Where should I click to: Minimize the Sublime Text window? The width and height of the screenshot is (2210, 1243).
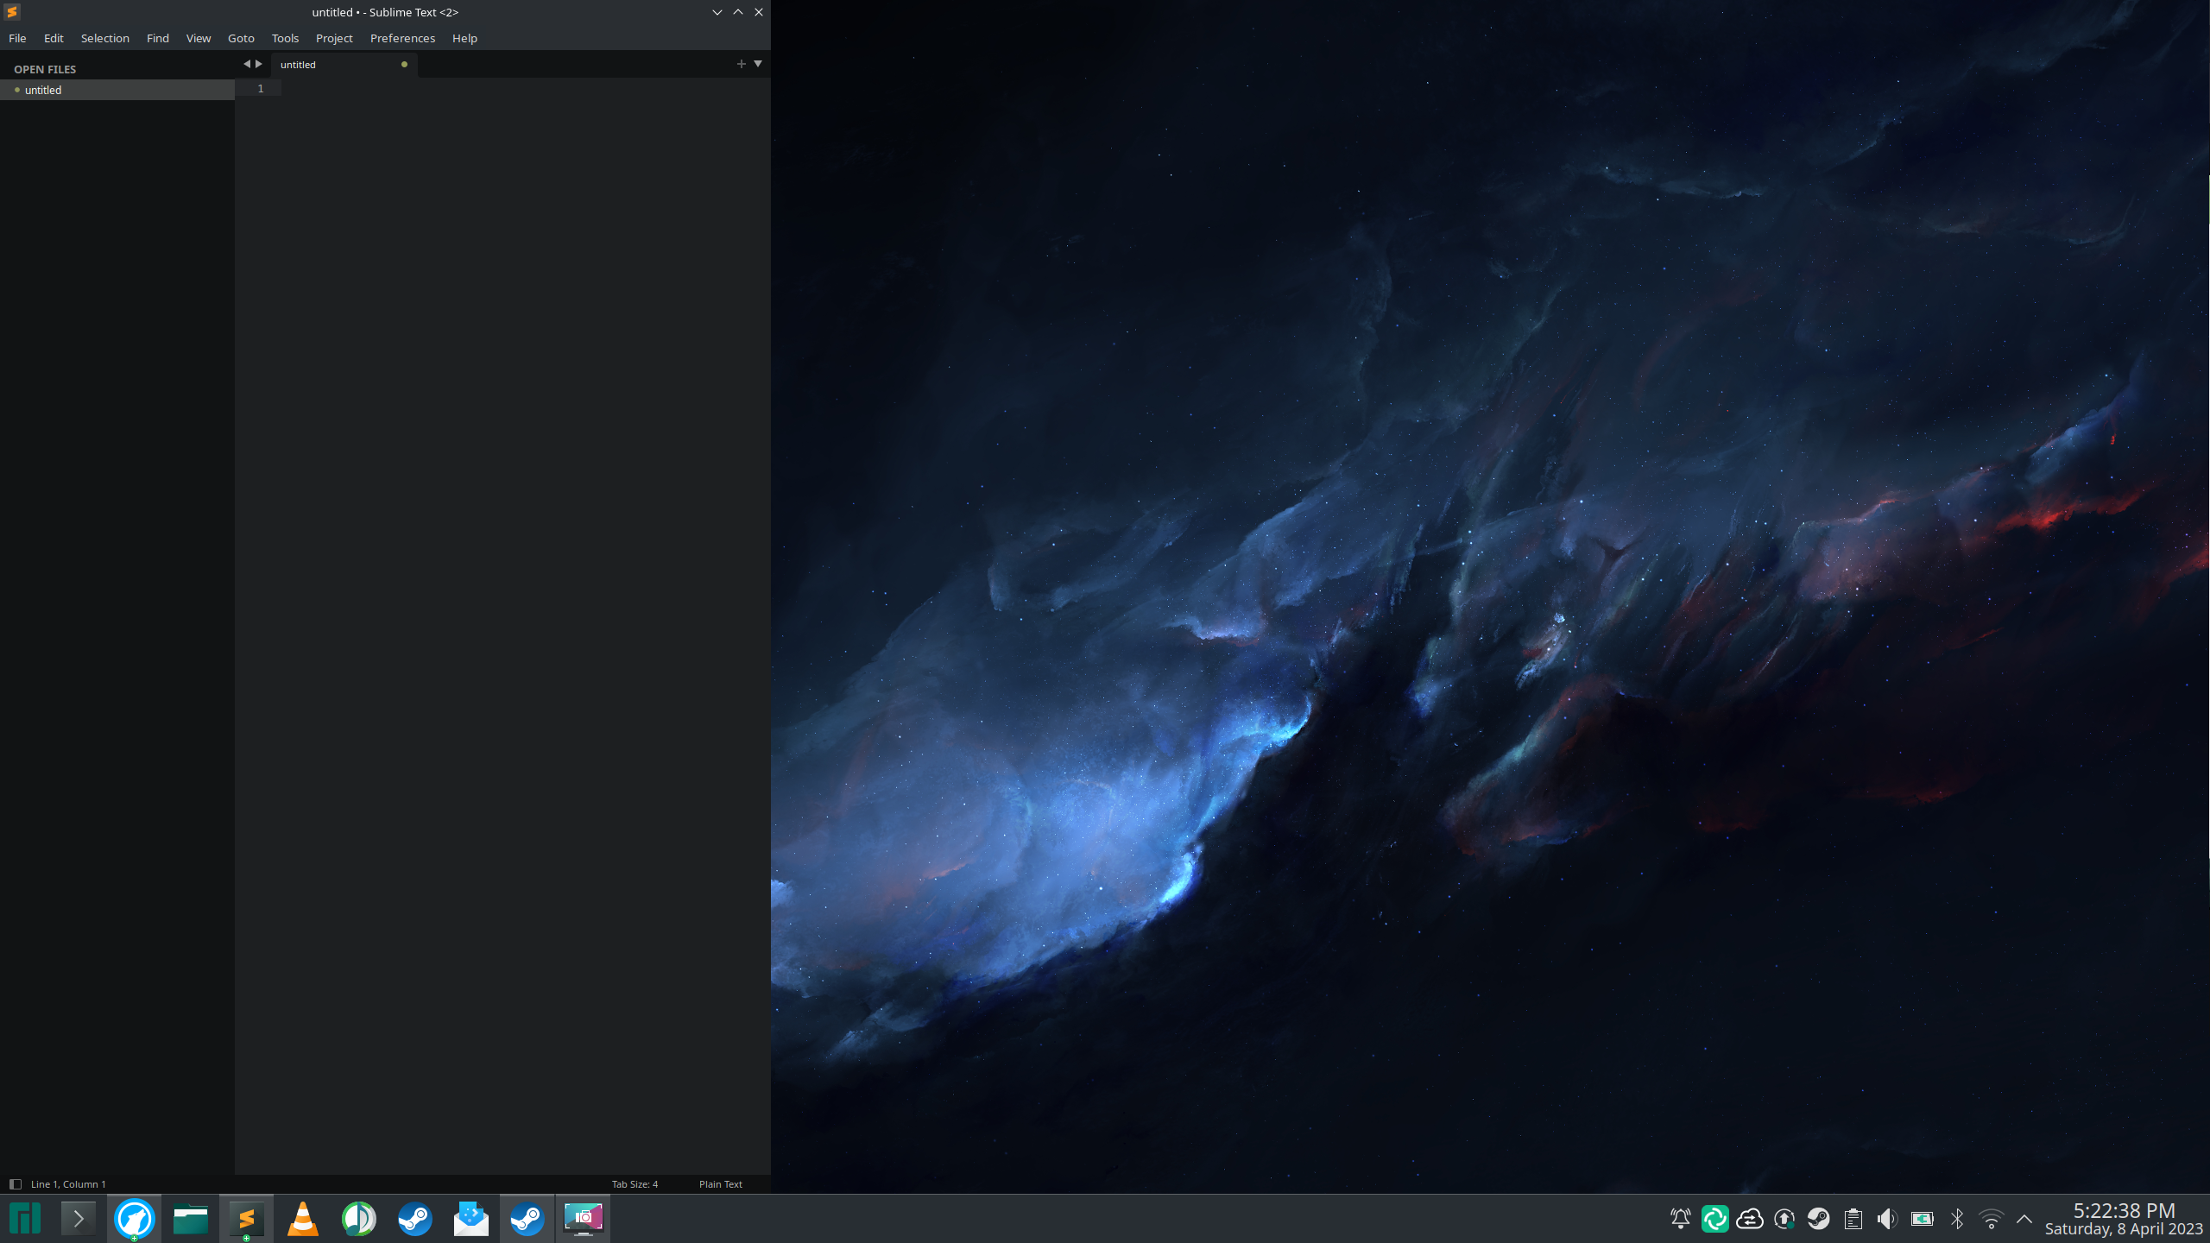pos(717,12)
